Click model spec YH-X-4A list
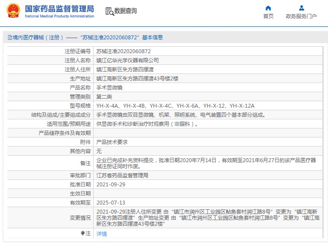The width and height of the screenshot is (328, 243). (x=175, y=106)
